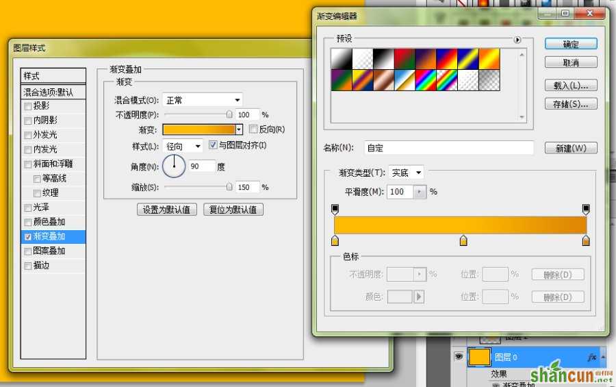Screen dimensions: 616x387
Task: Open the 渐变类型 dropdown showing 实底
Action: pos(406,172)
